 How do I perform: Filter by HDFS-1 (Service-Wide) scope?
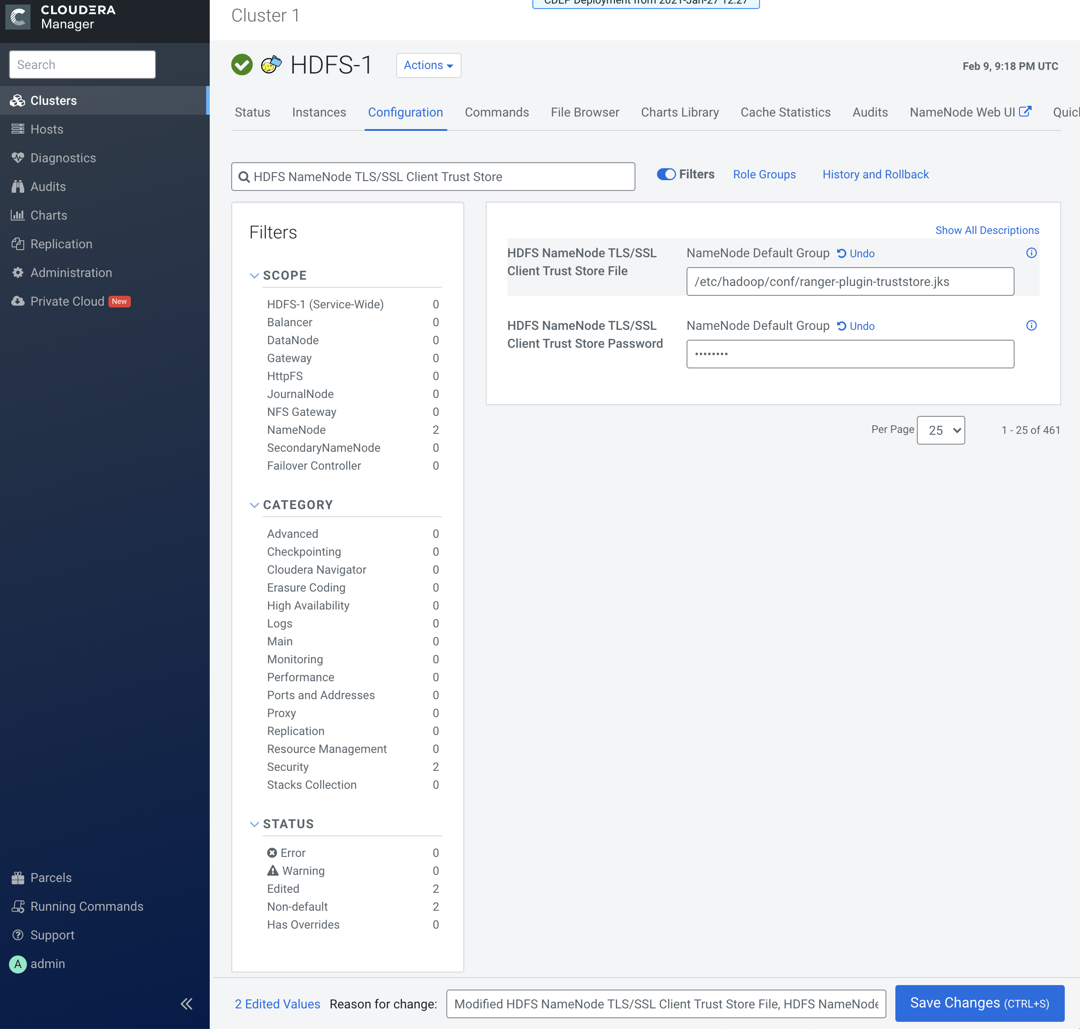point(353,304)
